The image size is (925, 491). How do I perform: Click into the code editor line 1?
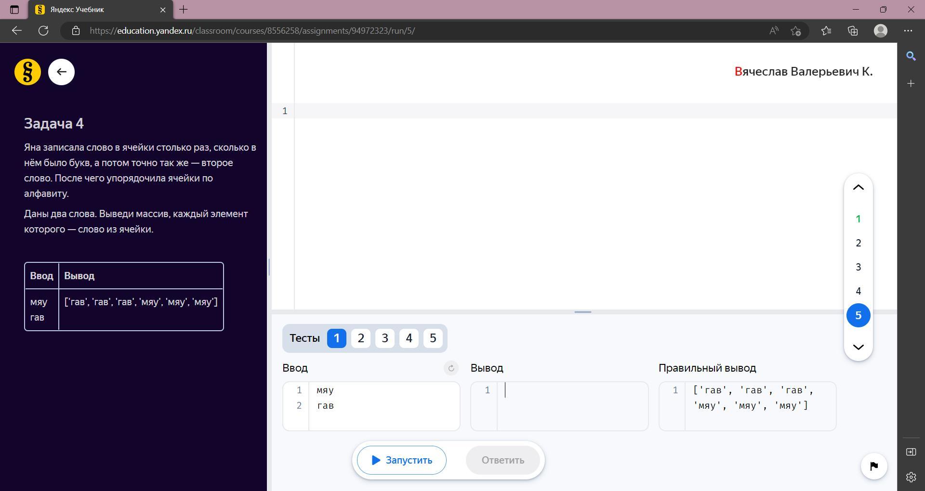595,111
